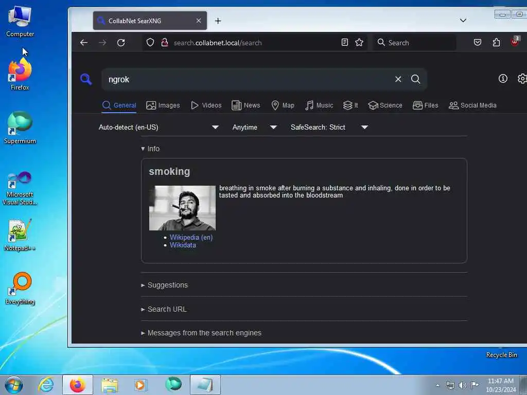Open SearXNG preferences gear
Viewport: 527px width, 395px height.
[x=522, y=79]
